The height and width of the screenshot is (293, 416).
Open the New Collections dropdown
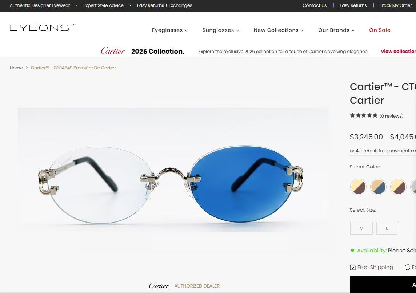(279, 30)
